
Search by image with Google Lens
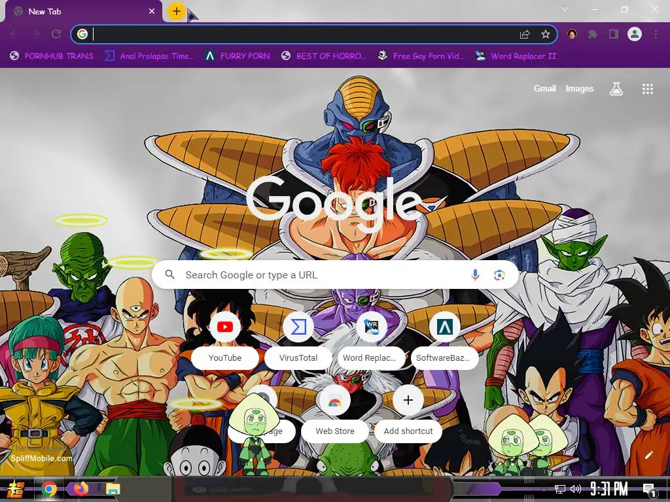pyautogui.click(x=499, y=275)
